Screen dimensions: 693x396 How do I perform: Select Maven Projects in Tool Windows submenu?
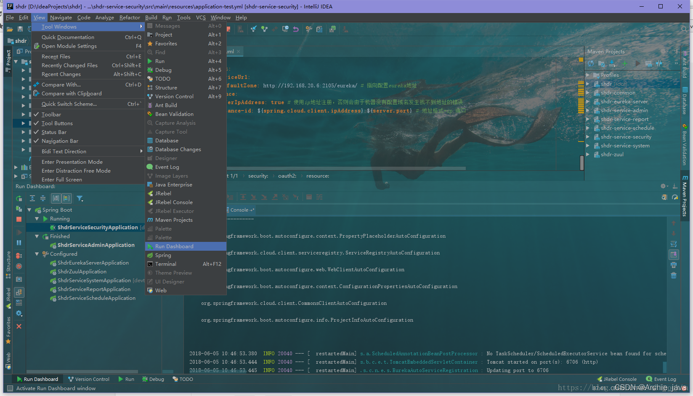(x=186, y=220)
